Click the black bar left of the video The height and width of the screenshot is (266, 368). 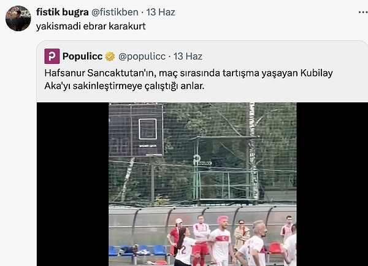pyautogui.click(x=73, y=184)
